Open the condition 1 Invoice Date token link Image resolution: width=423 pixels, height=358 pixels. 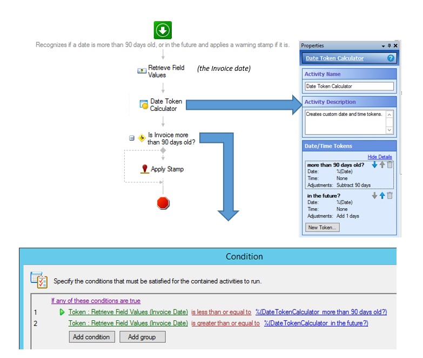(128, 312)
